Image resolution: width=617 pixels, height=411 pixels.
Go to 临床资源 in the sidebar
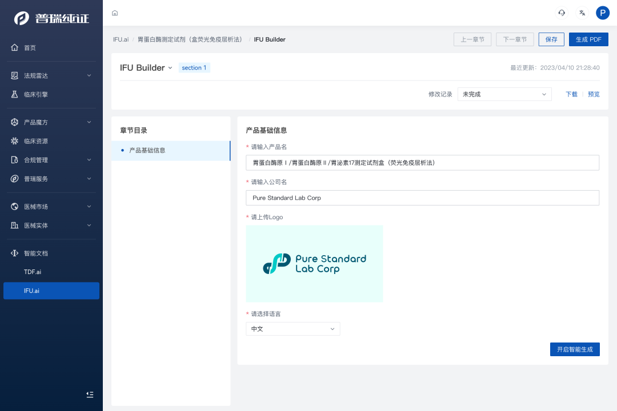coord(36,142)
